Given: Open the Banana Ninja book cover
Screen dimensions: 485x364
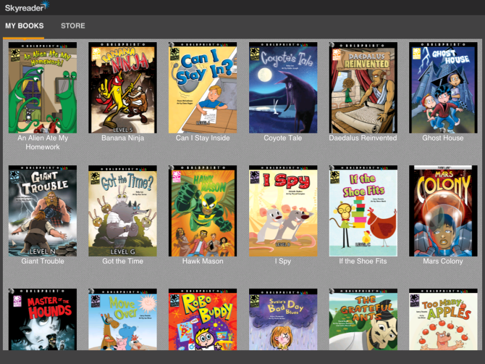Looking at the screenshot, I should click(x=123, y=88).
